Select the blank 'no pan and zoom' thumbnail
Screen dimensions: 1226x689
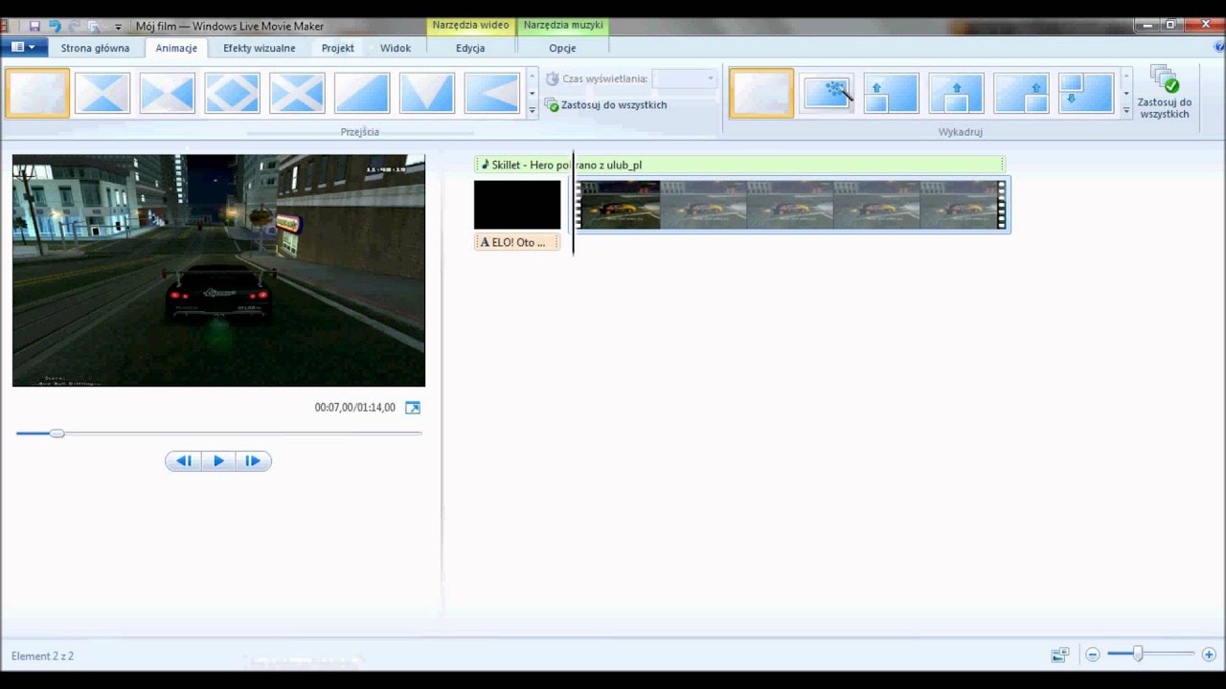coord(761,93)
